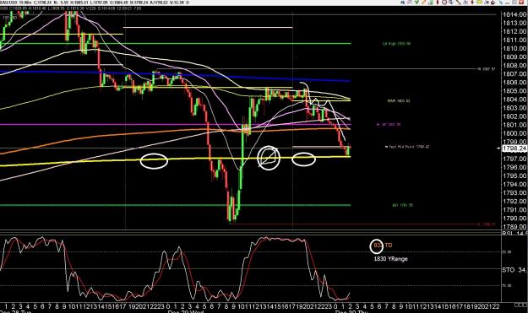Click the magenta level label near 1801
The height and width of the screenshot is (313, 528).
click(x=389, y=125)
